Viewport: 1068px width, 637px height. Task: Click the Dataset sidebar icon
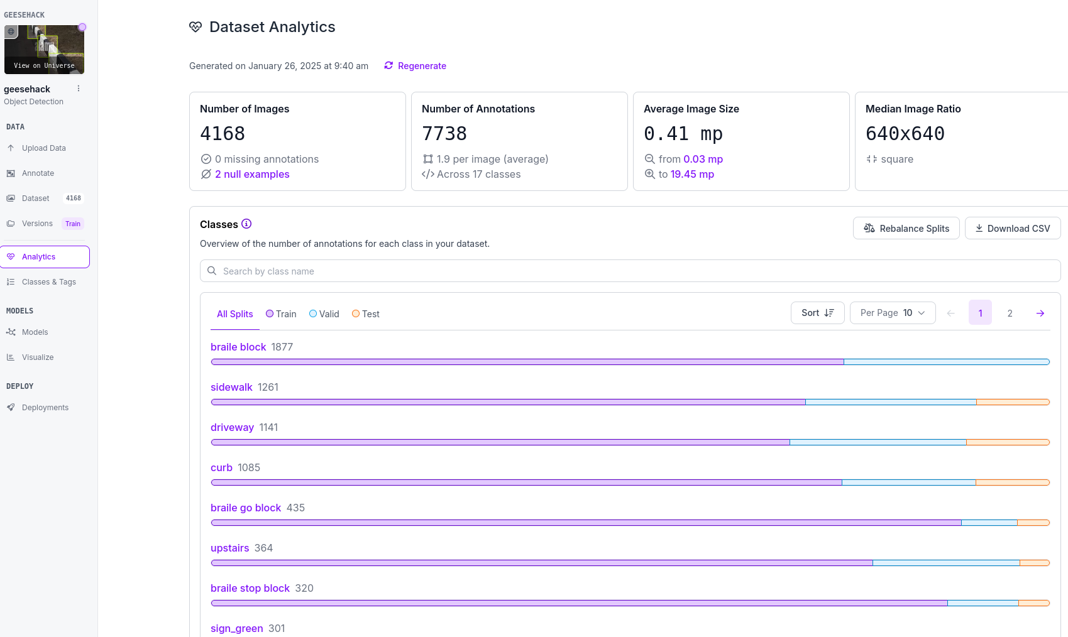point(11,199)
